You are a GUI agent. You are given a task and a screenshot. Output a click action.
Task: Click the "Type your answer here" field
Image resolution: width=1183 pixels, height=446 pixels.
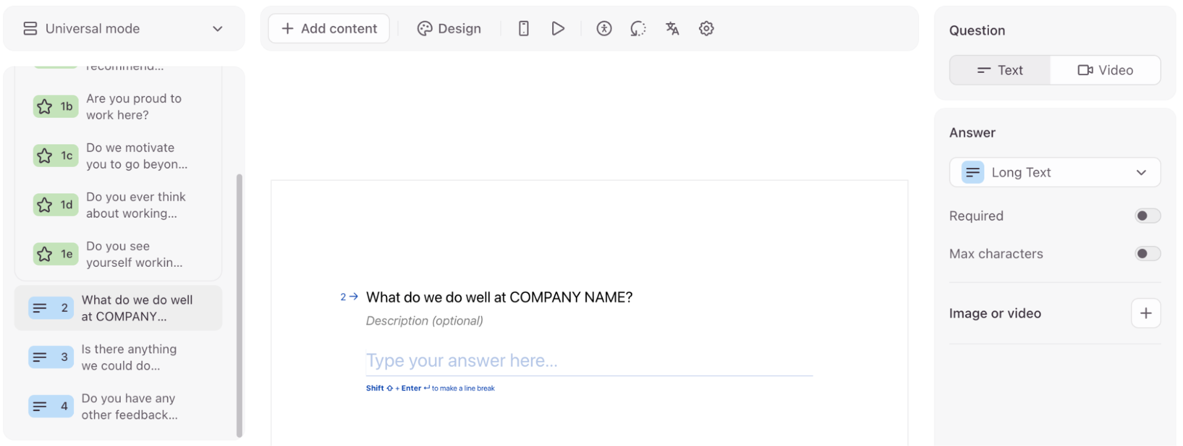[x=588, y=361]
